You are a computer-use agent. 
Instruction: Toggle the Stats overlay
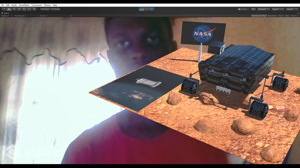pos(287,16)
